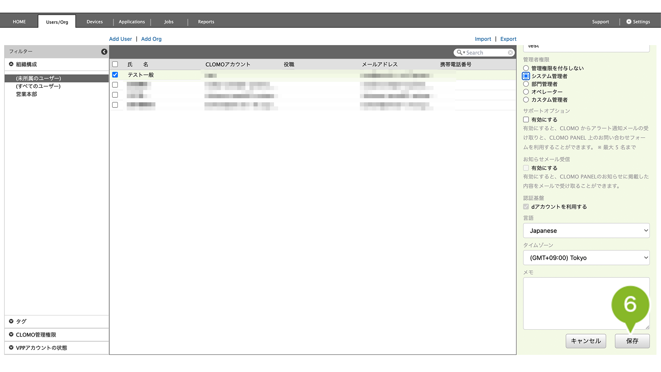Click the 保存 save button
The image size is (661, 372).
click(x=632, y=341)
